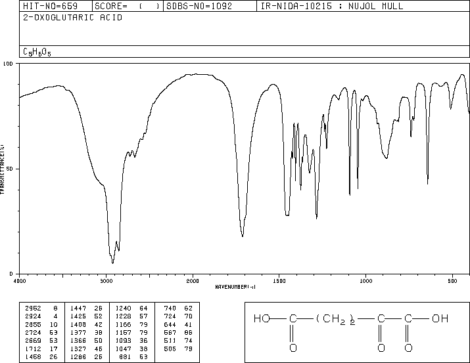Click the 3000 wavenumber axis label
This screenshot has height=363, width=470.
106,281
